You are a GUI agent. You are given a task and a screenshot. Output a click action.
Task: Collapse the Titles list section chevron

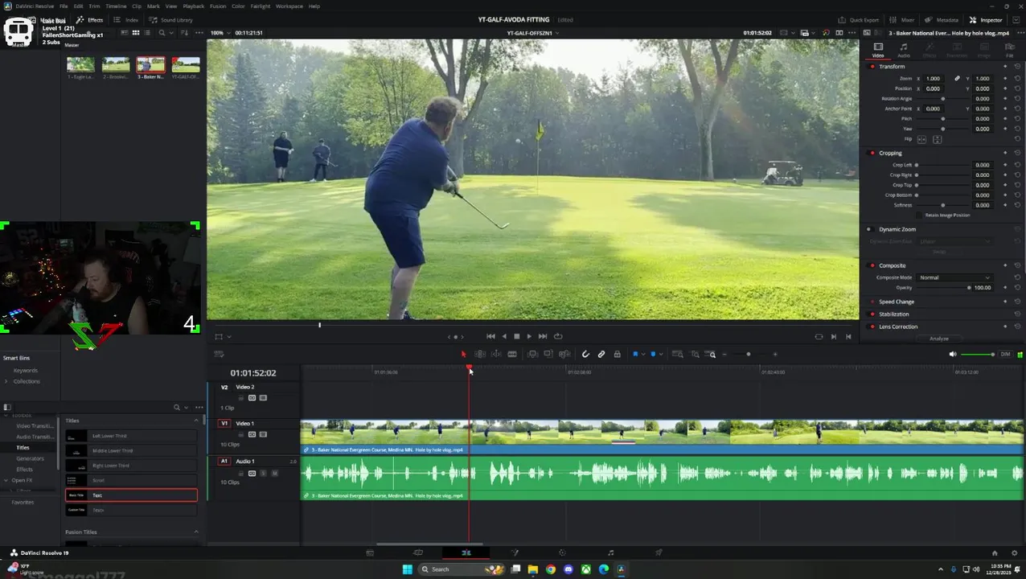point(195,421)
